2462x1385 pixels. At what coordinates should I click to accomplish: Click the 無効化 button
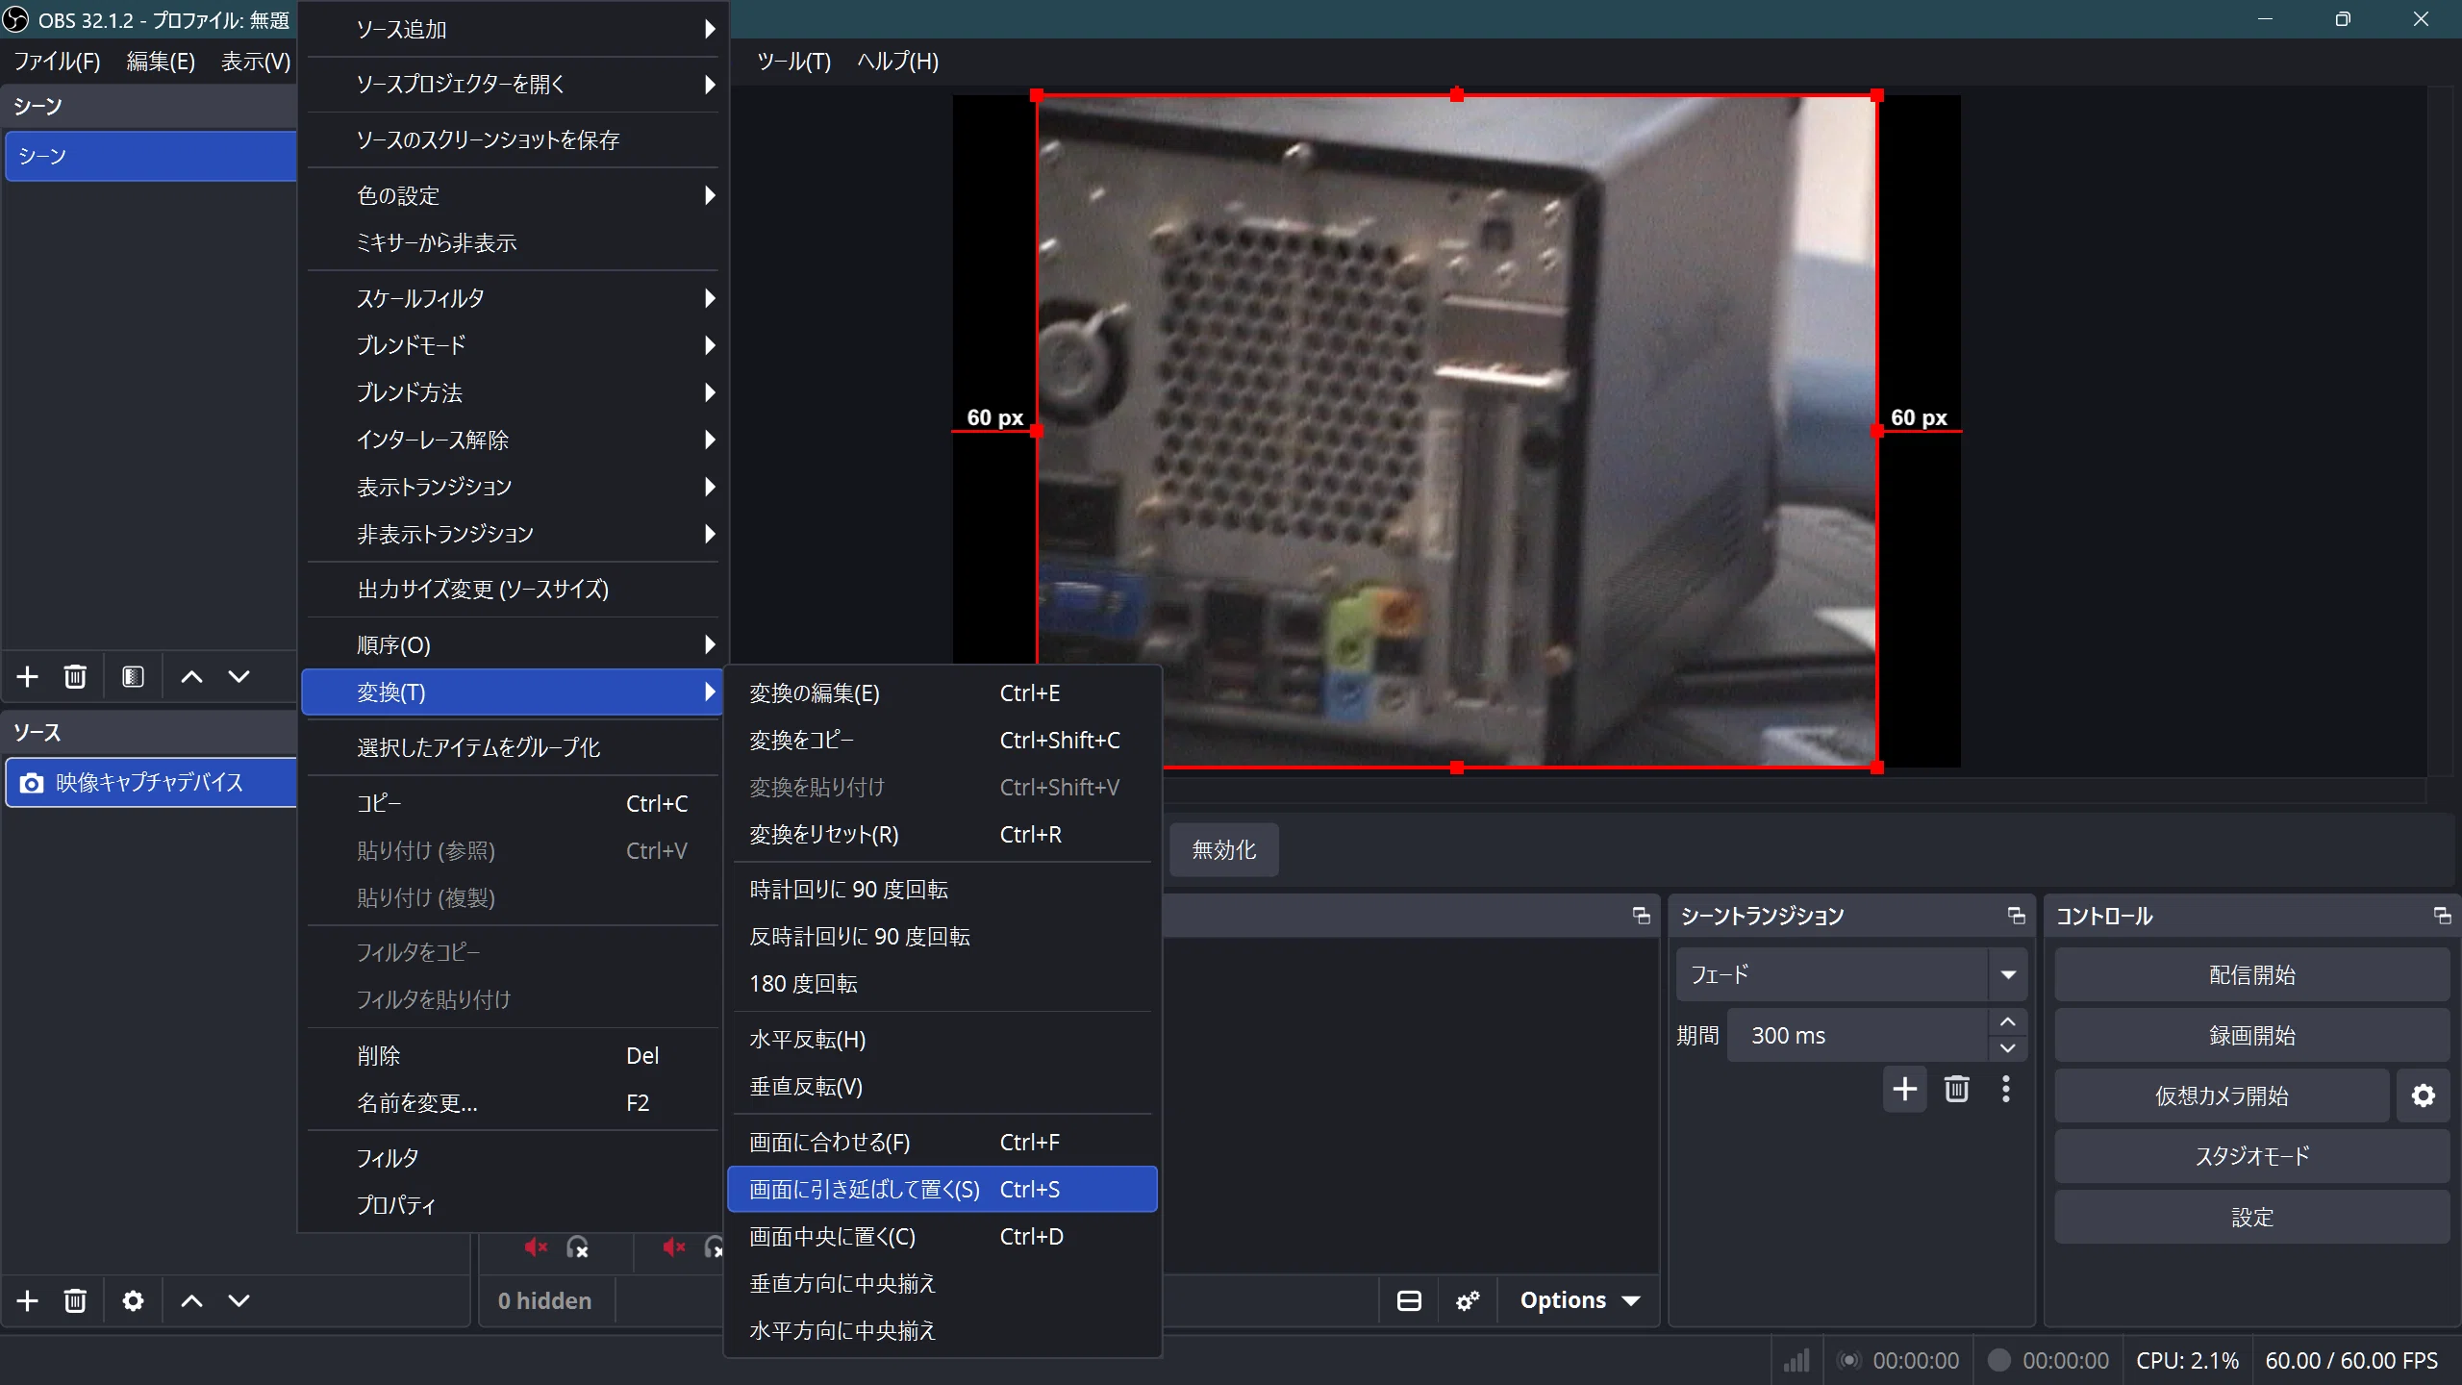[1223, 849]
